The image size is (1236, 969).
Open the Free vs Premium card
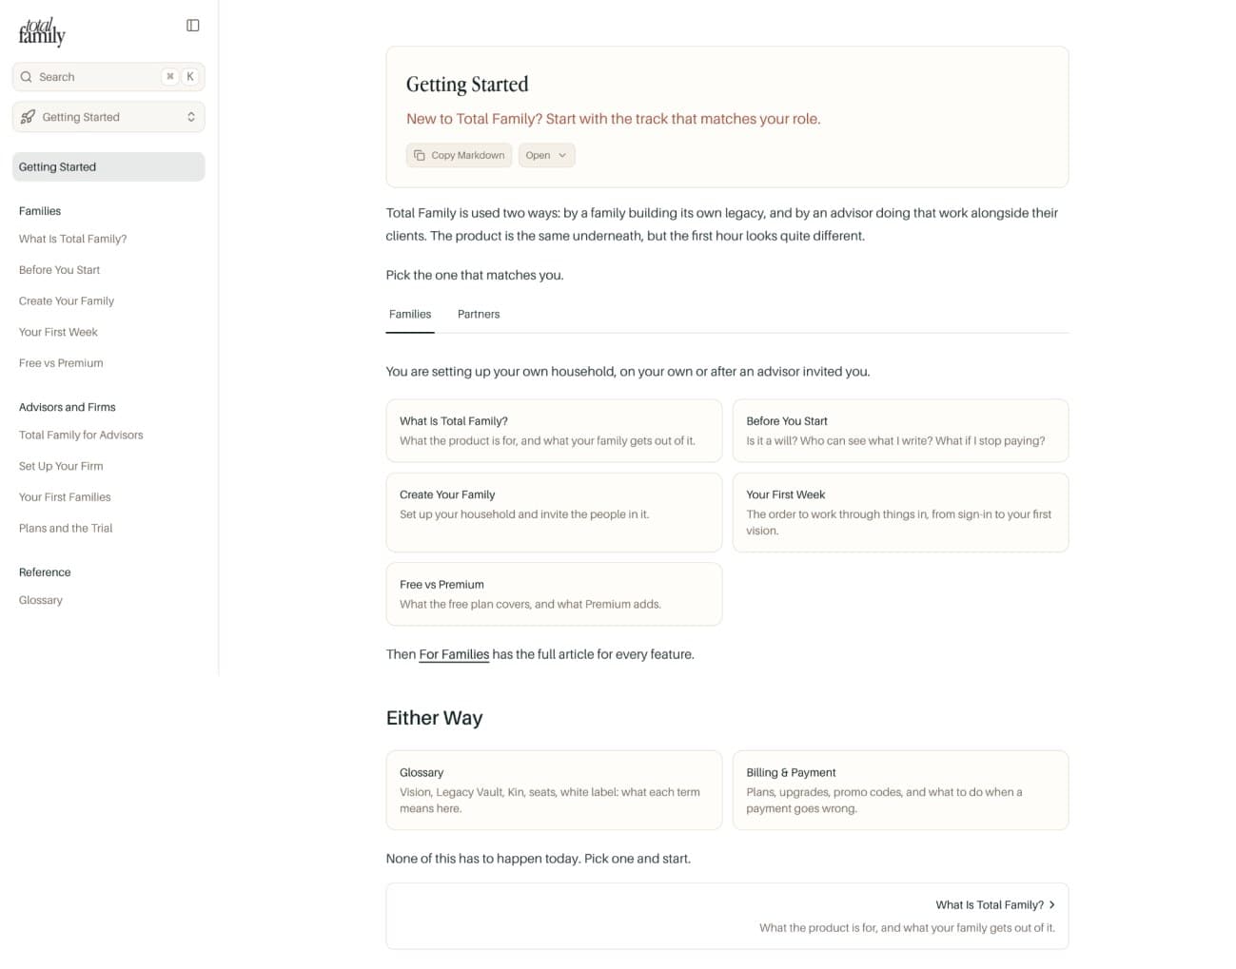coord(554,594)
